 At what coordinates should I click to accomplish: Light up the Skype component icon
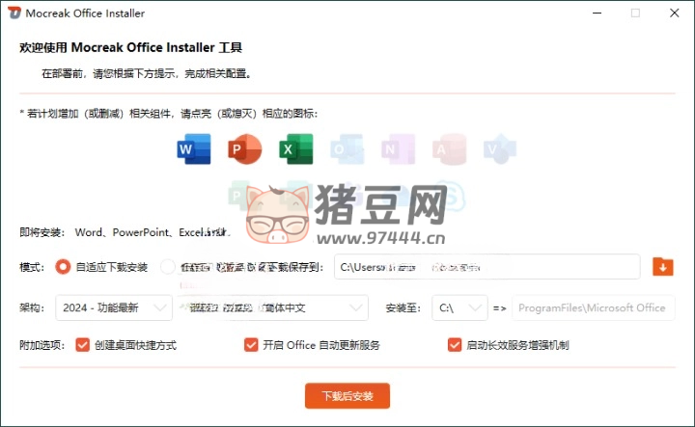tap(451, 195)
